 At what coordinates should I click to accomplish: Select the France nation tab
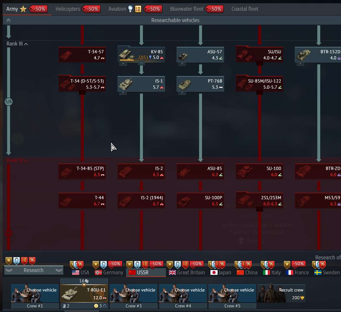[x=297, y=272]
